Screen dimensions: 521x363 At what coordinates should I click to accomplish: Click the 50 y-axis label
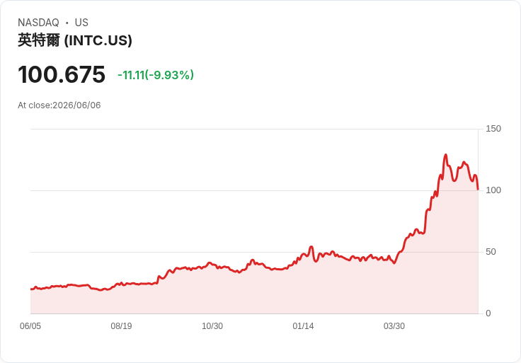(x=491, y=252)
